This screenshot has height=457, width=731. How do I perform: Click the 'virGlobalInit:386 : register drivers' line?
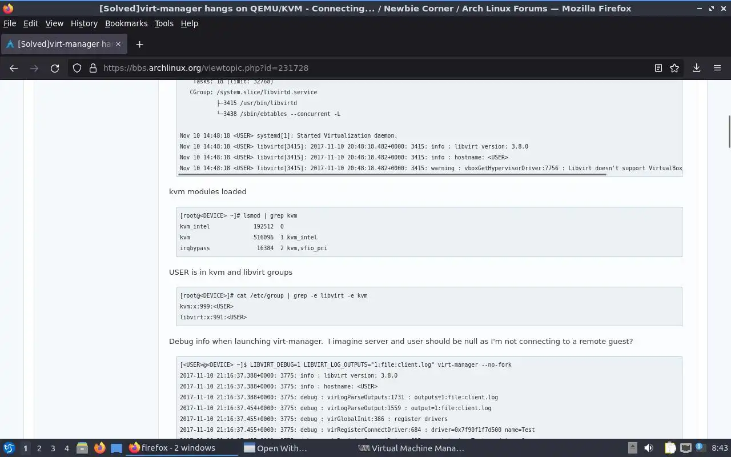point(314,419)
